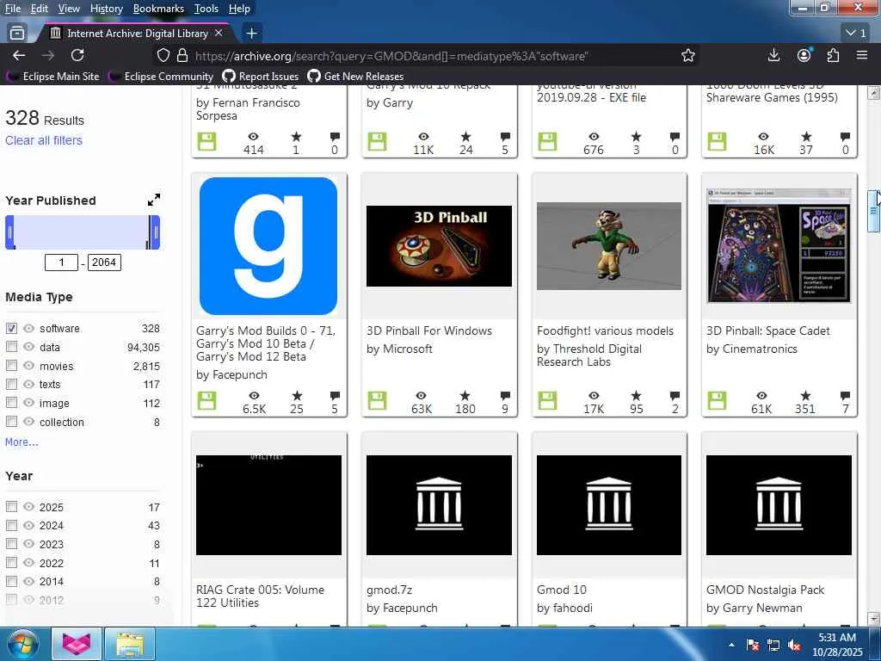Open the new tab plus button

tap(251, 33)
